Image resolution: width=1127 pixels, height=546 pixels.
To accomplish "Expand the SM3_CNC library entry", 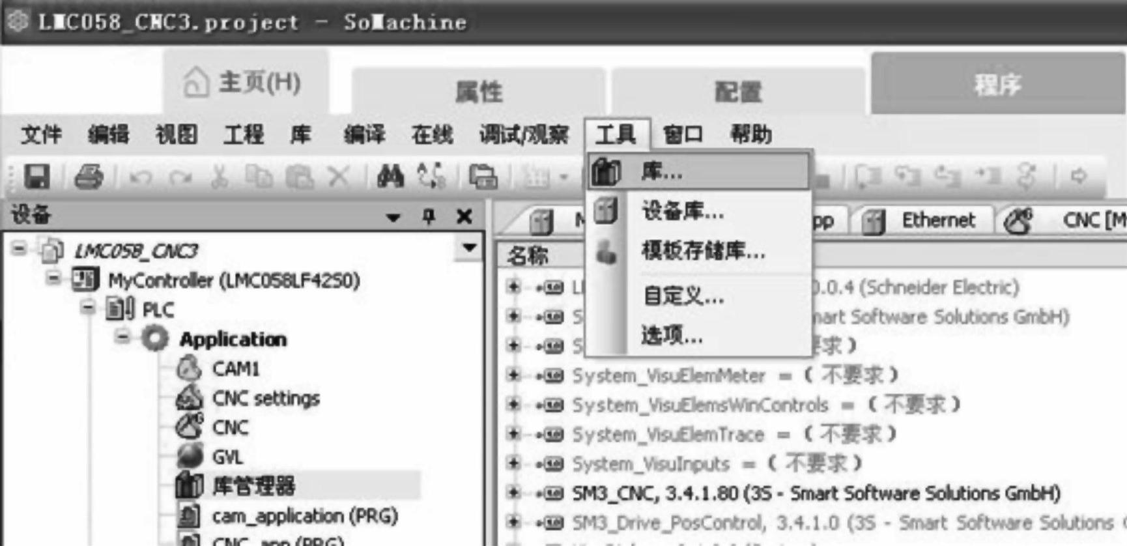I will tap(514, 493).
